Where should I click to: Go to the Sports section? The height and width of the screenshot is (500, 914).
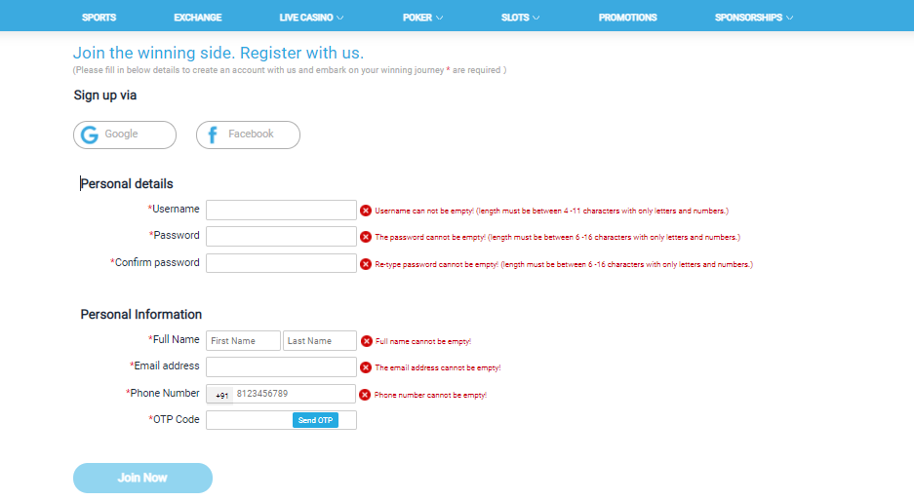click(99, 18)
